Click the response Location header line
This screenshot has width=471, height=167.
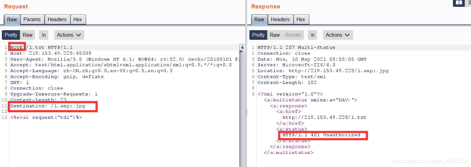(323, 71)
